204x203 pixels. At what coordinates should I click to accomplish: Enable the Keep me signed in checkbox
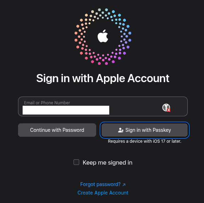pos(76,162)
